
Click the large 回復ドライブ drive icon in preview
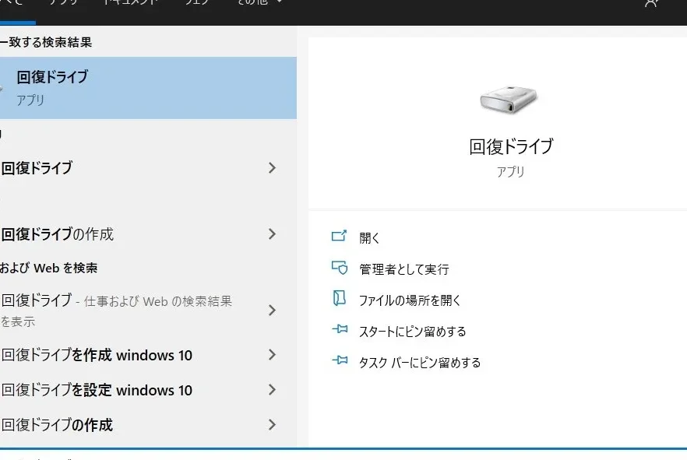[509, 98]
